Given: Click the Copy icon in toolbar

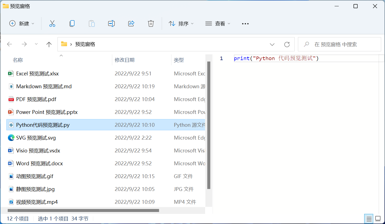Looking at the screenshot, I should point(72,23).
